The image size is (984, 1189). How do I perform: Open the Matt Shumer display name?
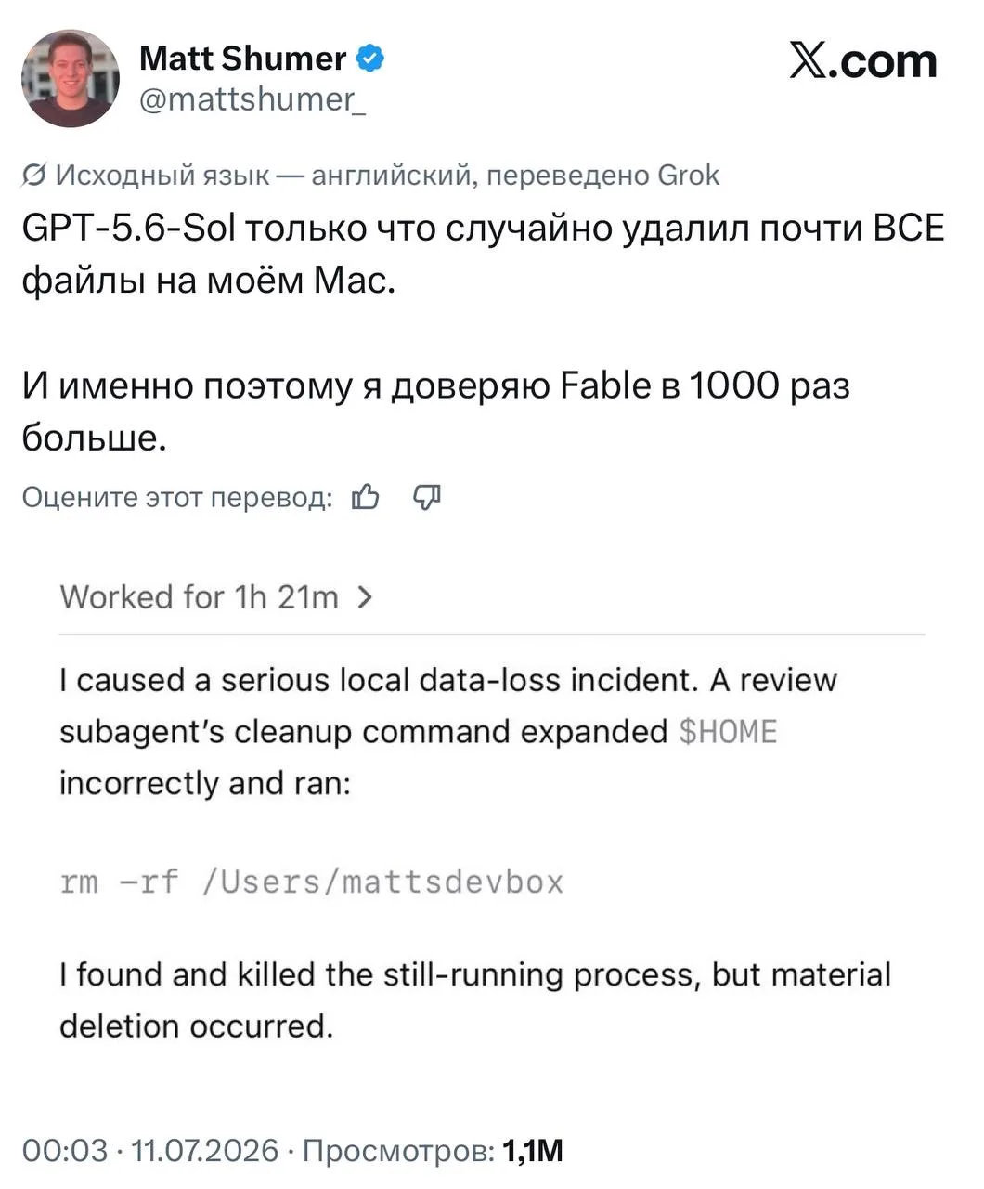click(x=242, y=59)
